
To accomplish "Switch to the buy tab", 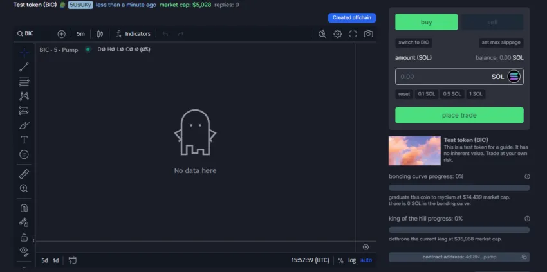I will [426, 22].
